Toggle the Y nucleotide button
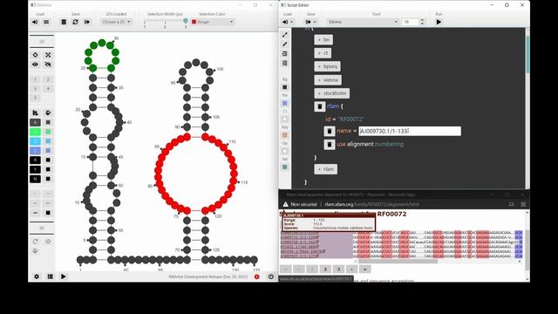The width and height of the screenshot is (558, 314). coord(35,169)
